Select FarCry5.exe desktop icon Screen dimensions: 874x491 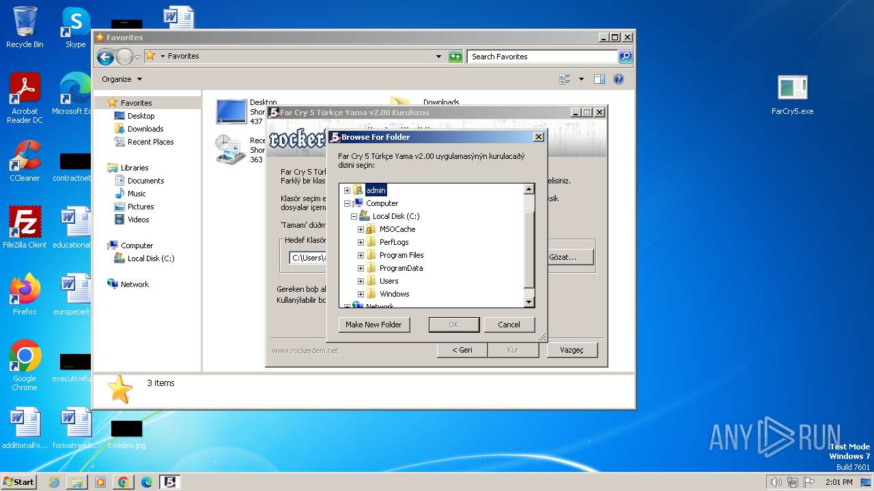(792, 94)
